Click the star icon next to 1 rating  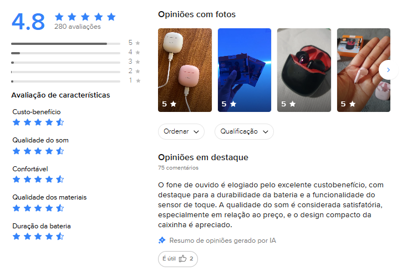[138, 81]
